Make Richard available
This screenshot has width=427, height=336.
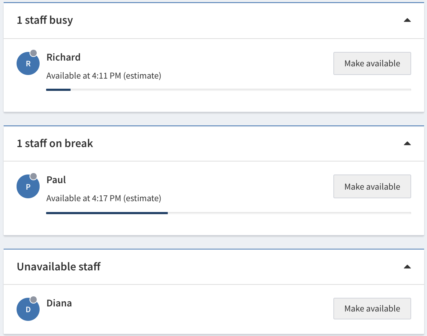[x=372, y=63]
